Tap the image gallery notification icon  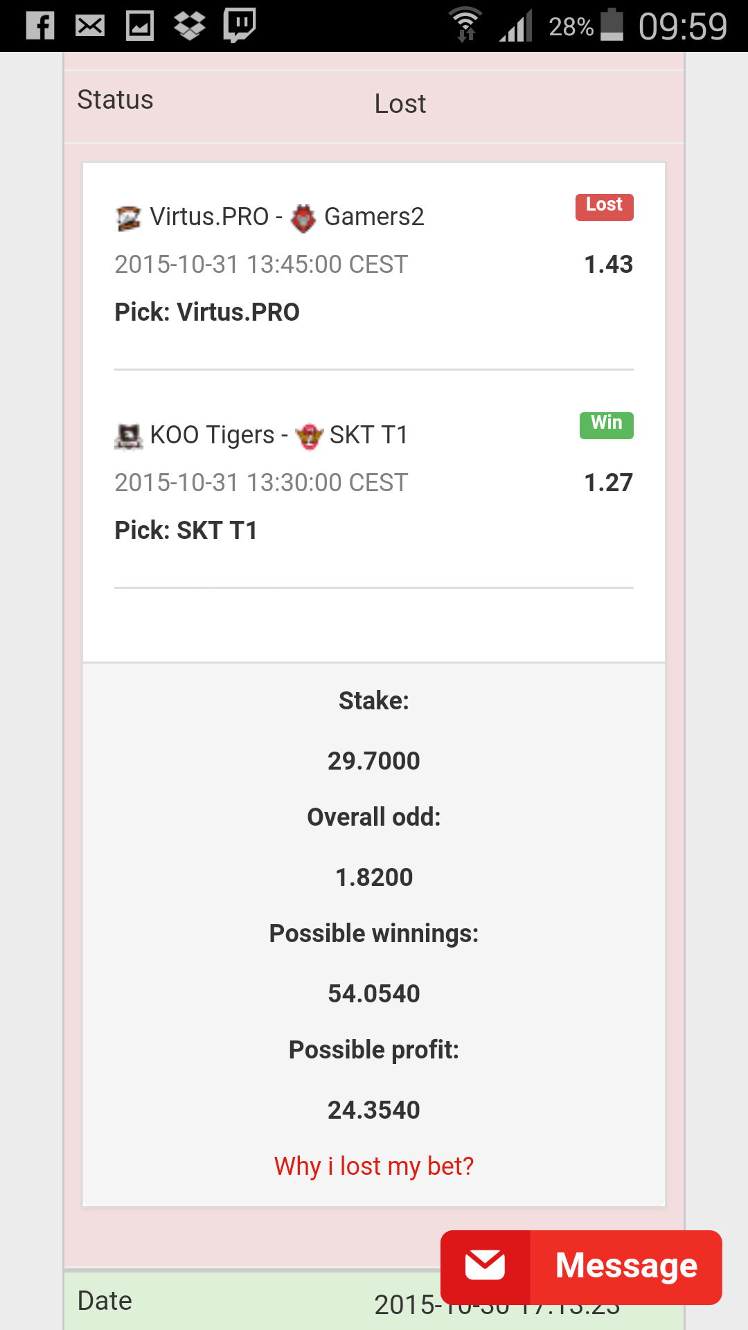click(x=140, y=26)
